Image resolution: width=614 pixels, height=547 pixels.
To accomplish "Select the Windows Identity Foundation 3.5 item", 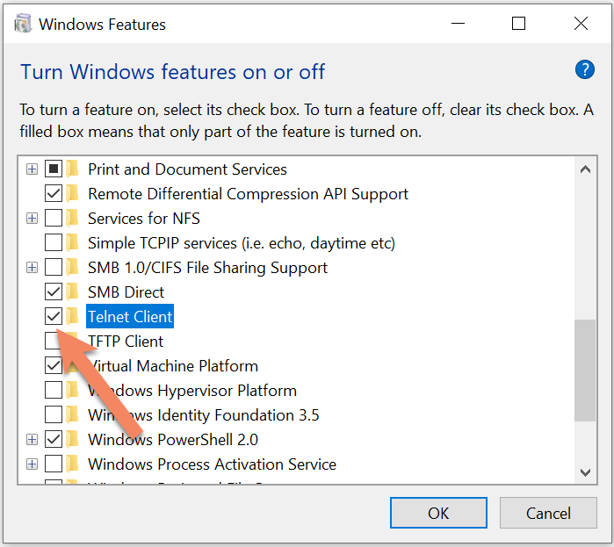I will (x=204, y=414).
